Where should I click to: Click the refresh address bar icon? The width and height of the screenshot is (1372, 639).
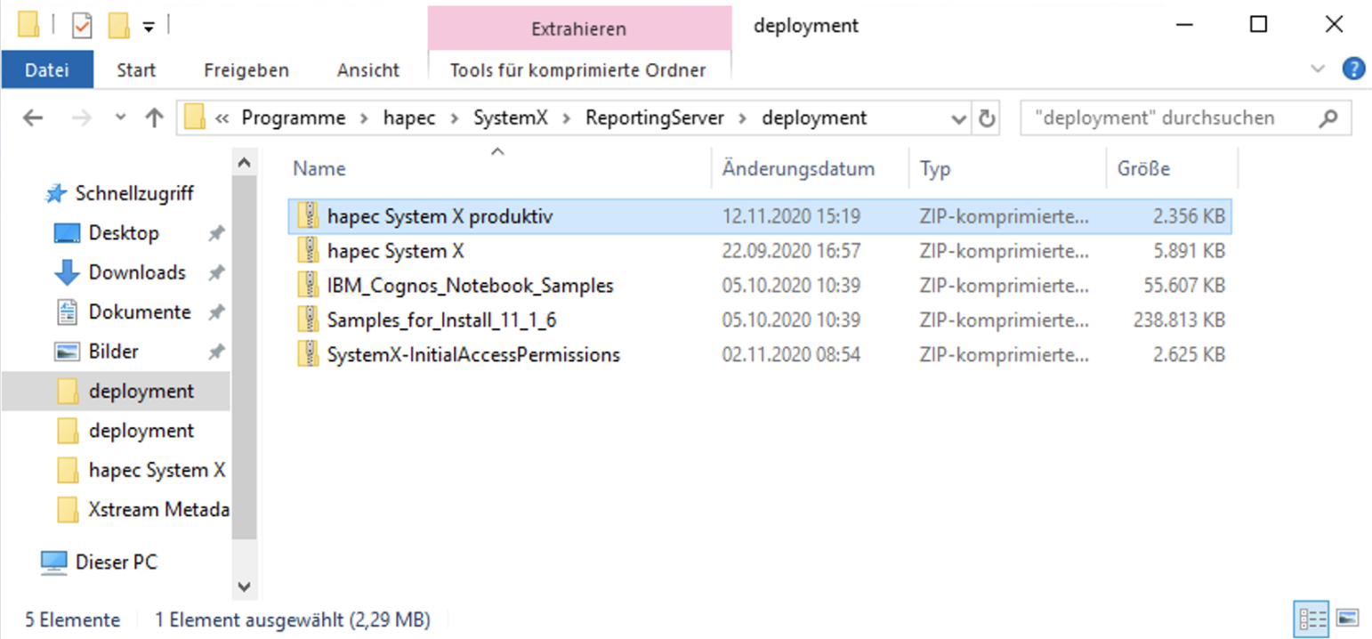tap(987, 118)
